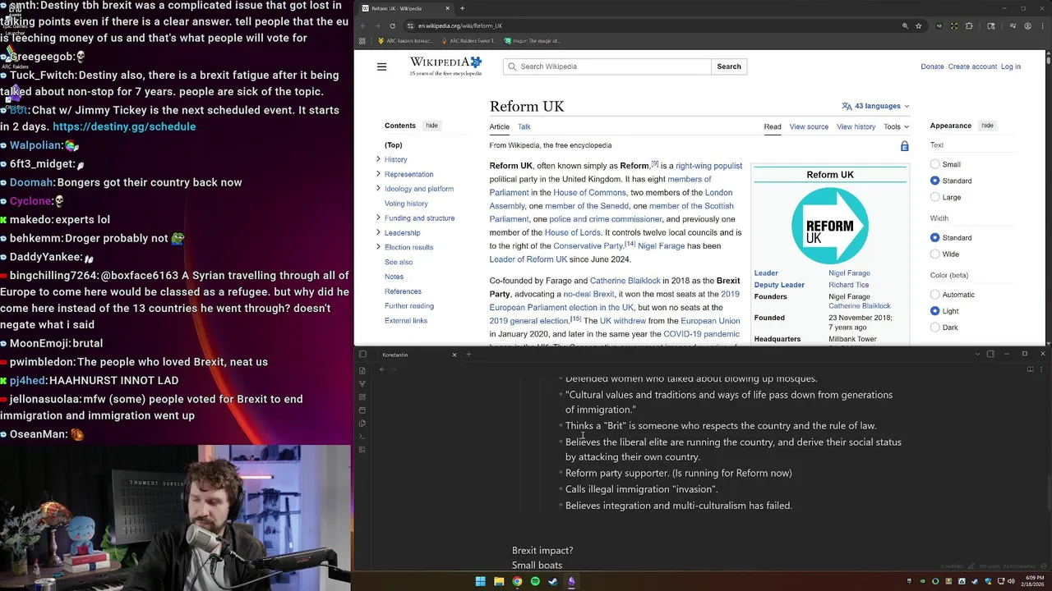Open command palette terminal icon in Obsidian

click(362, 436)
